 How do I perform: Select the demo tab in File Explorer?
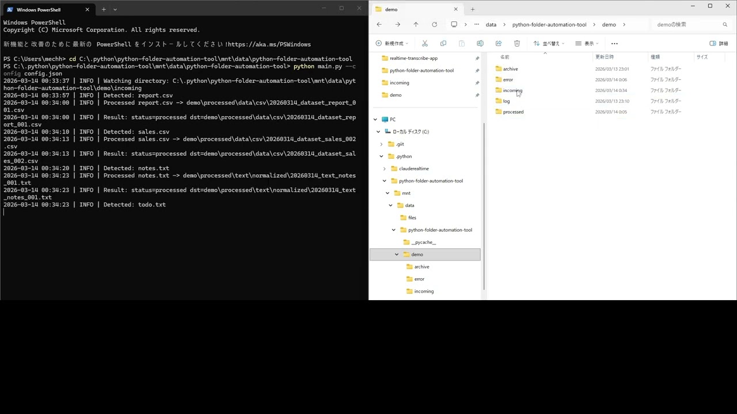416,9
